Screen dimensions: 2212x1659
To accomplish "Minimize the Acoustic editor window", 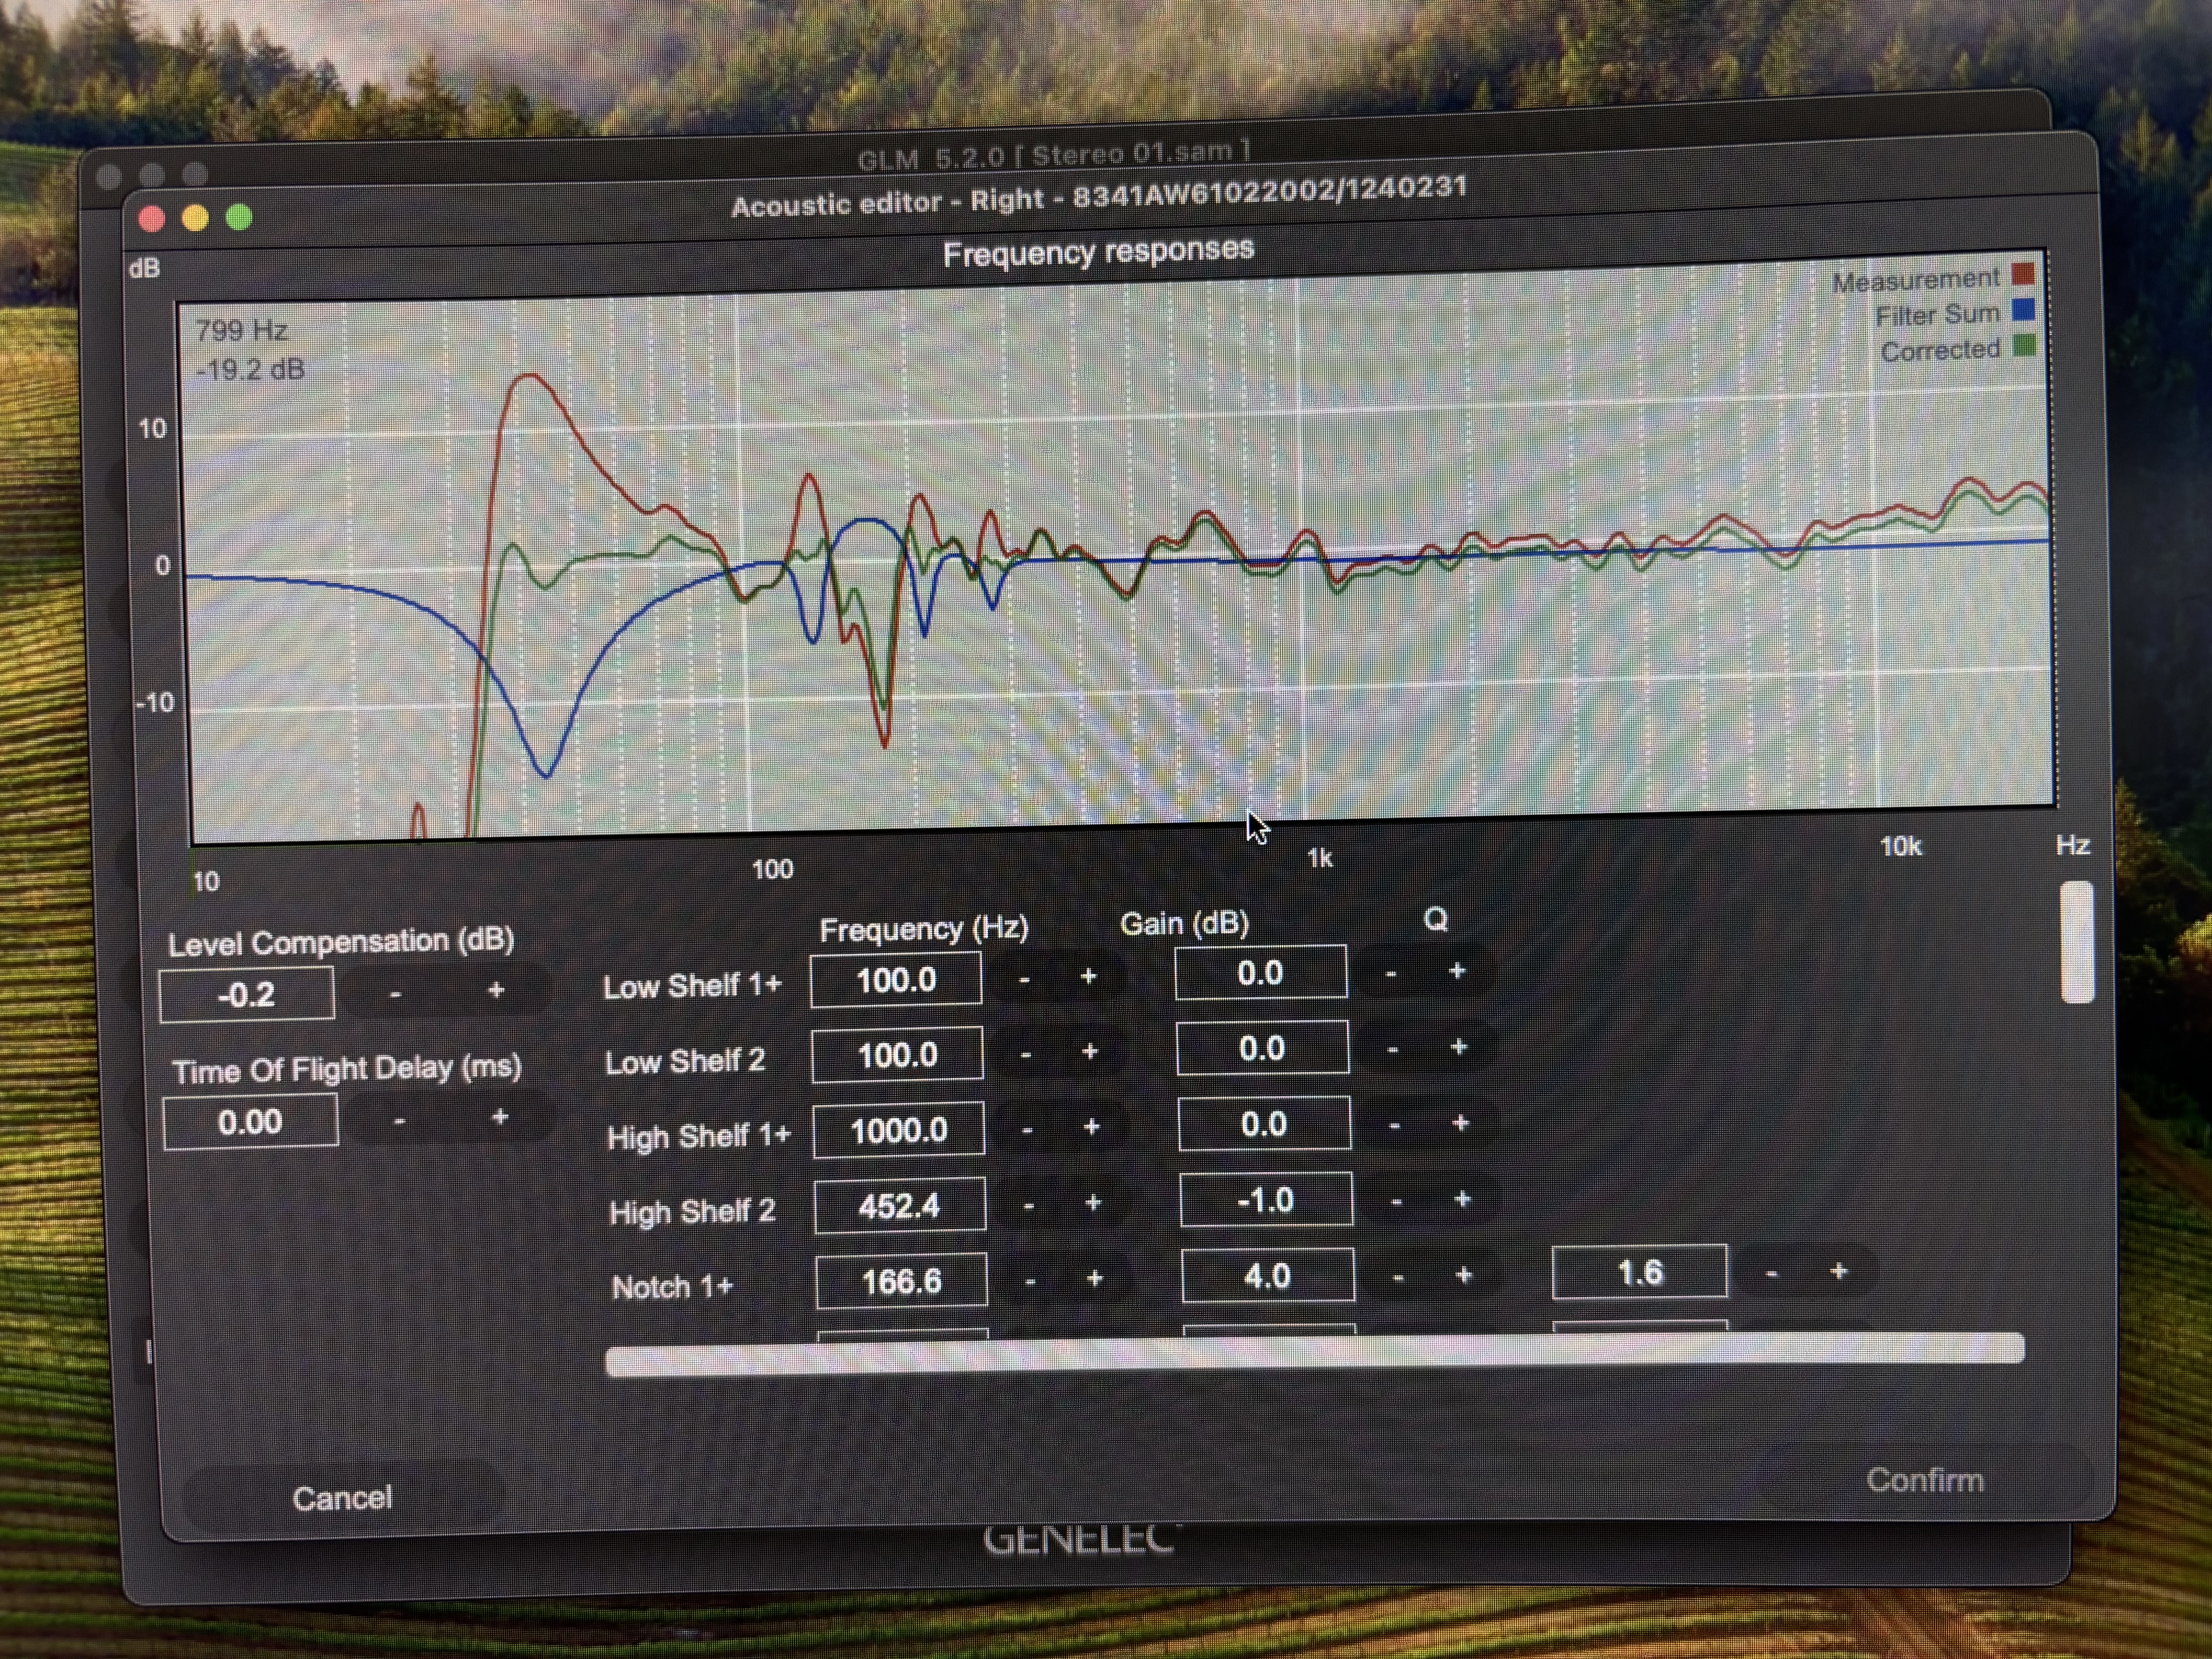I will point(195,218).
